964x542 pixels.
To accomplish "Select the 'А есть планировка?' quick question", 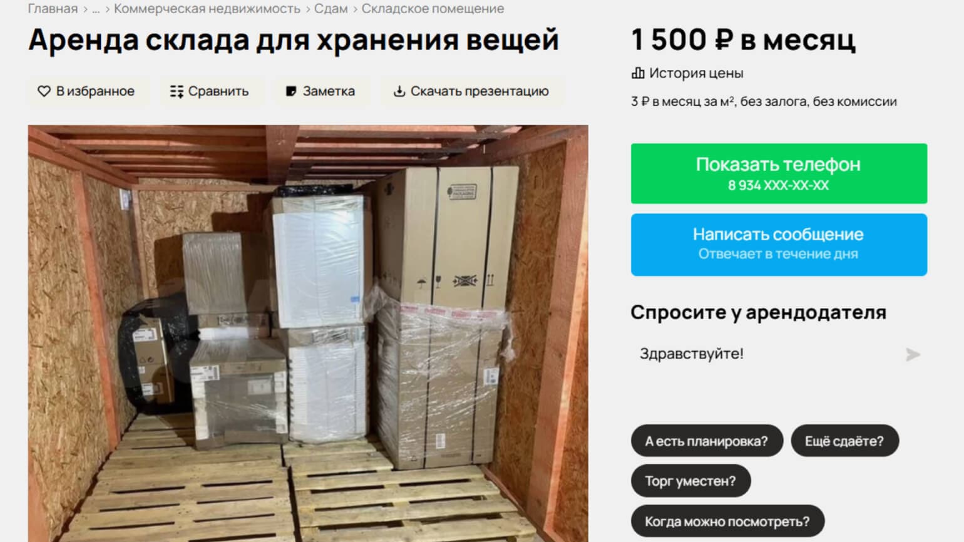I will (x=707, y=441).
